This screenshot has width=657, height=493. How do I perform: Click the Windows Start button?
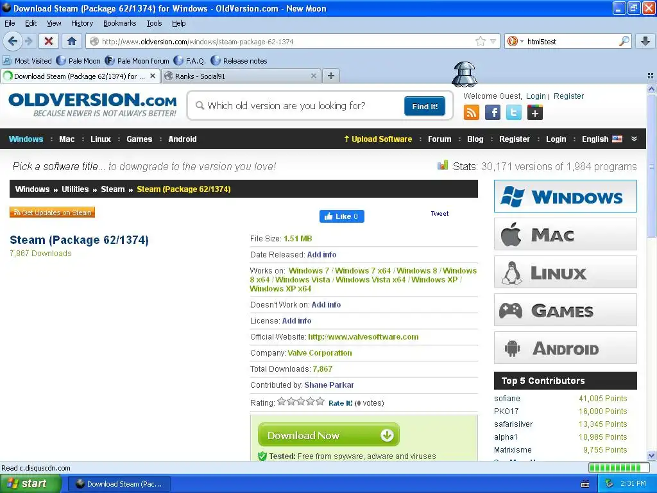point(30,484)
